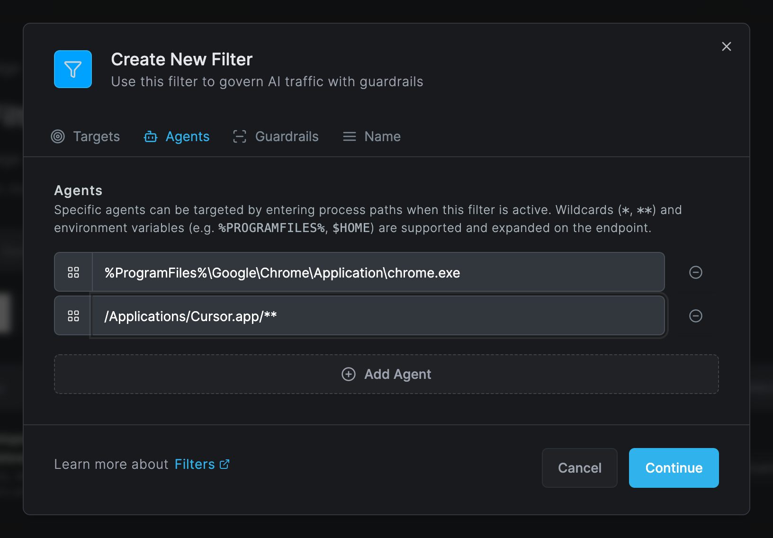Image resolution: width=773 pixels, height=538 pixels.
Task: Edit the /Applications/Cursor.app/** path field
Action: click(378, 316)
